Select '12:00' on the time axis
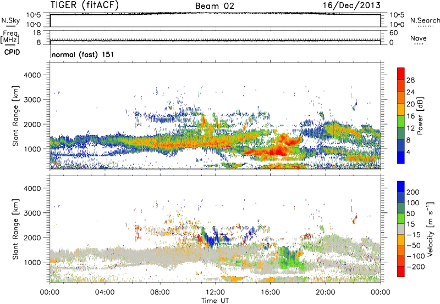 tap(215, 292)
